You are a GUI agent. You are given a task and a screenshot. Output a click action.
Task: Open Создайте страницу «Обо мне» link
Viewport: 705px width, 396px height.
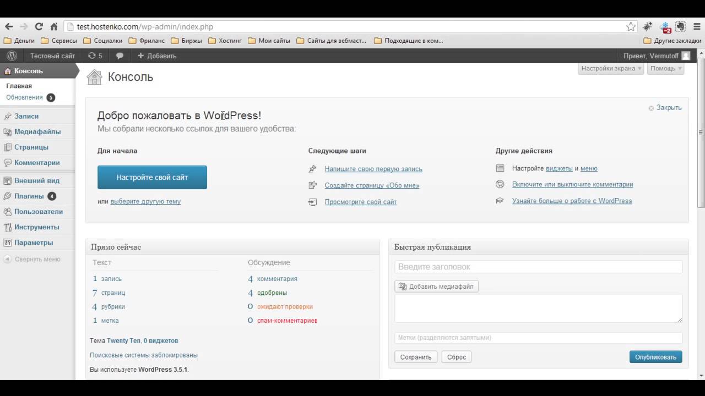372,185
